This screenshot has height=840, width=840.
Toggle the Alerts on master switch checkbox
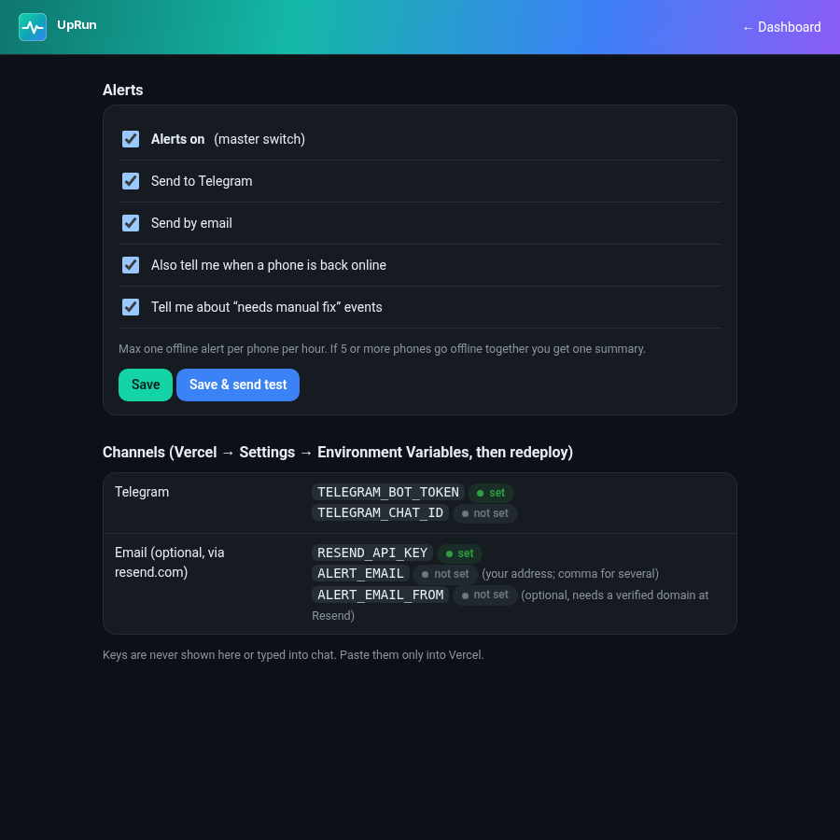tap(131, 139)
